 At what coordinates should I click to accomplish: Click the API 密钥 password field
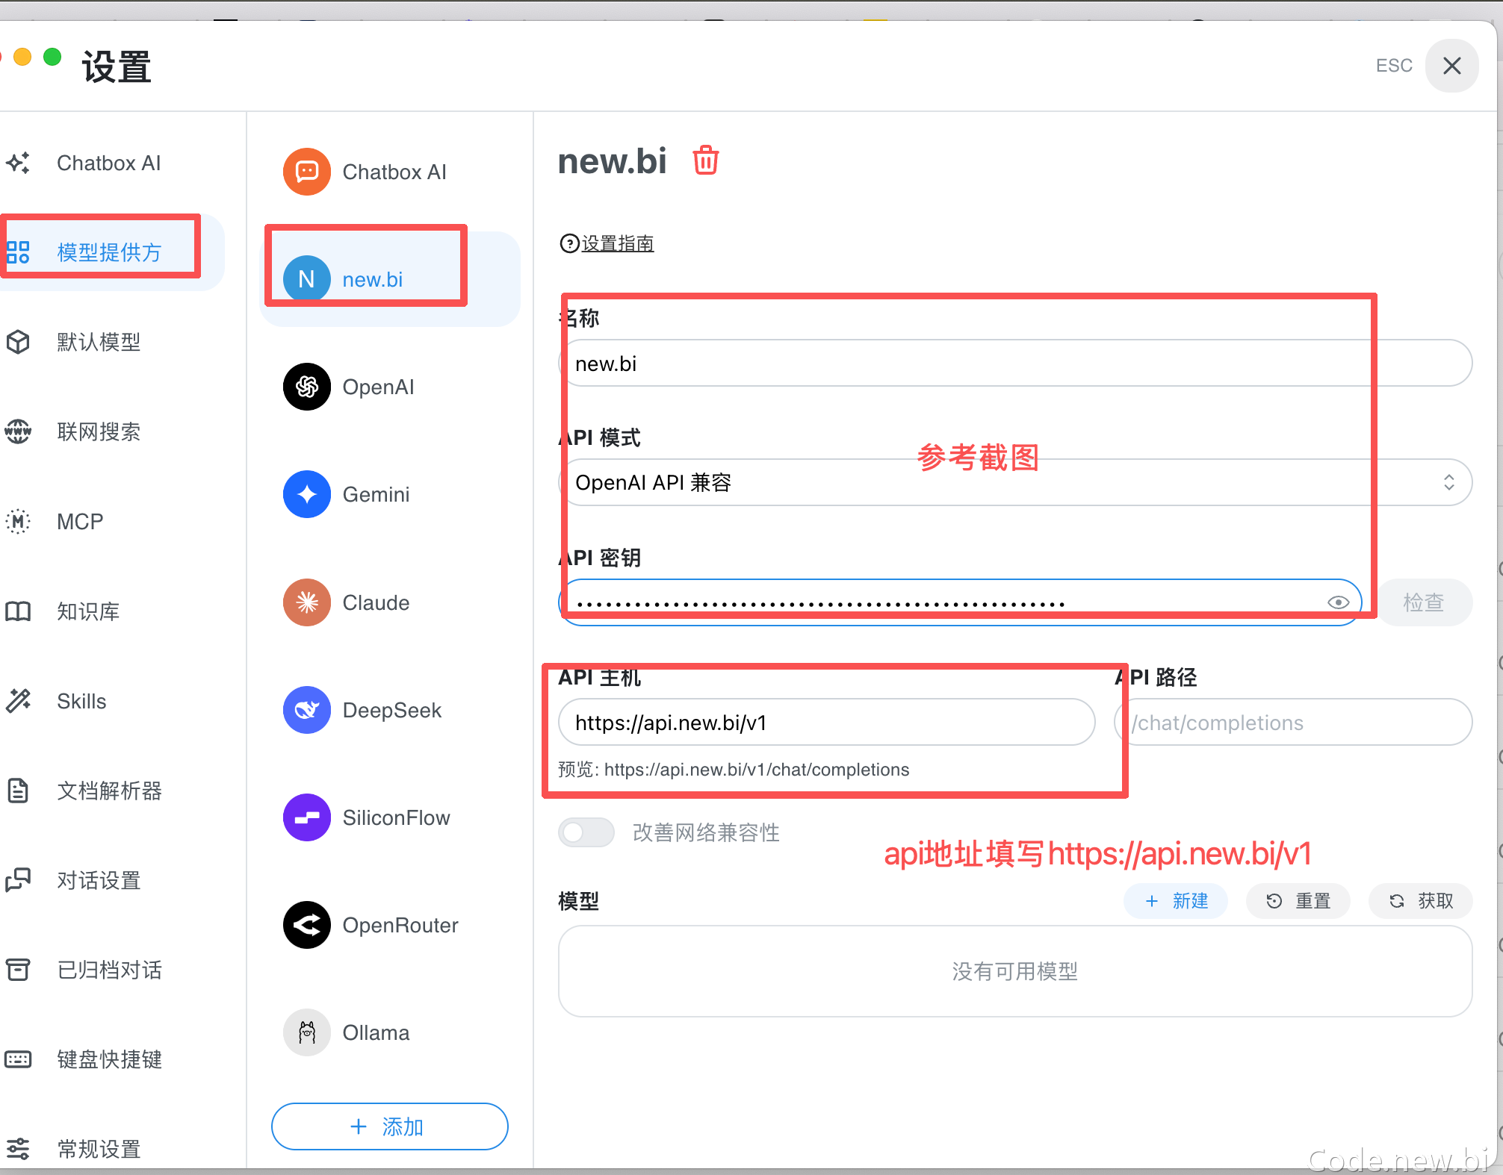click(960, 602)
